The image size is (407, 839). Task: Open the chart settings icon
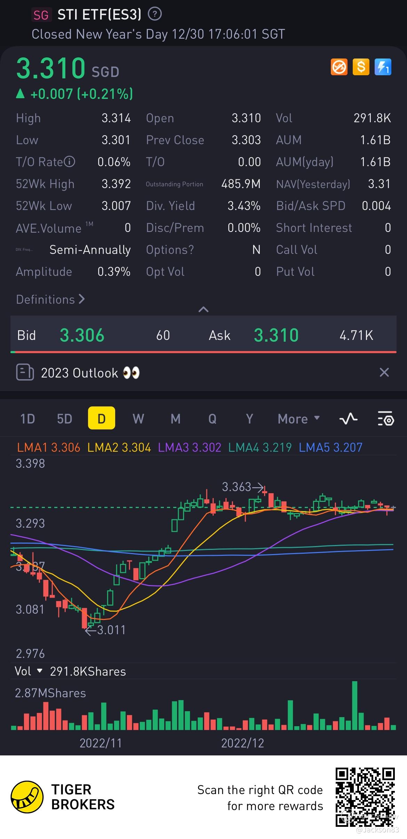(x=385, y=418)
